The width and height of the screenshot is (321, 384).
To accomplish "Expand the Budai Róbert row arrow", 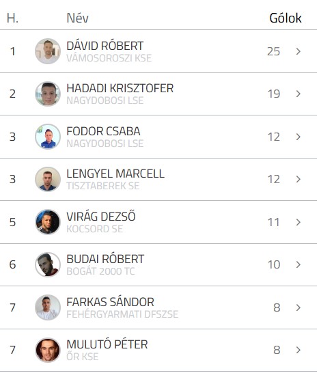I will pyautogui.click(x=298, y=264).
